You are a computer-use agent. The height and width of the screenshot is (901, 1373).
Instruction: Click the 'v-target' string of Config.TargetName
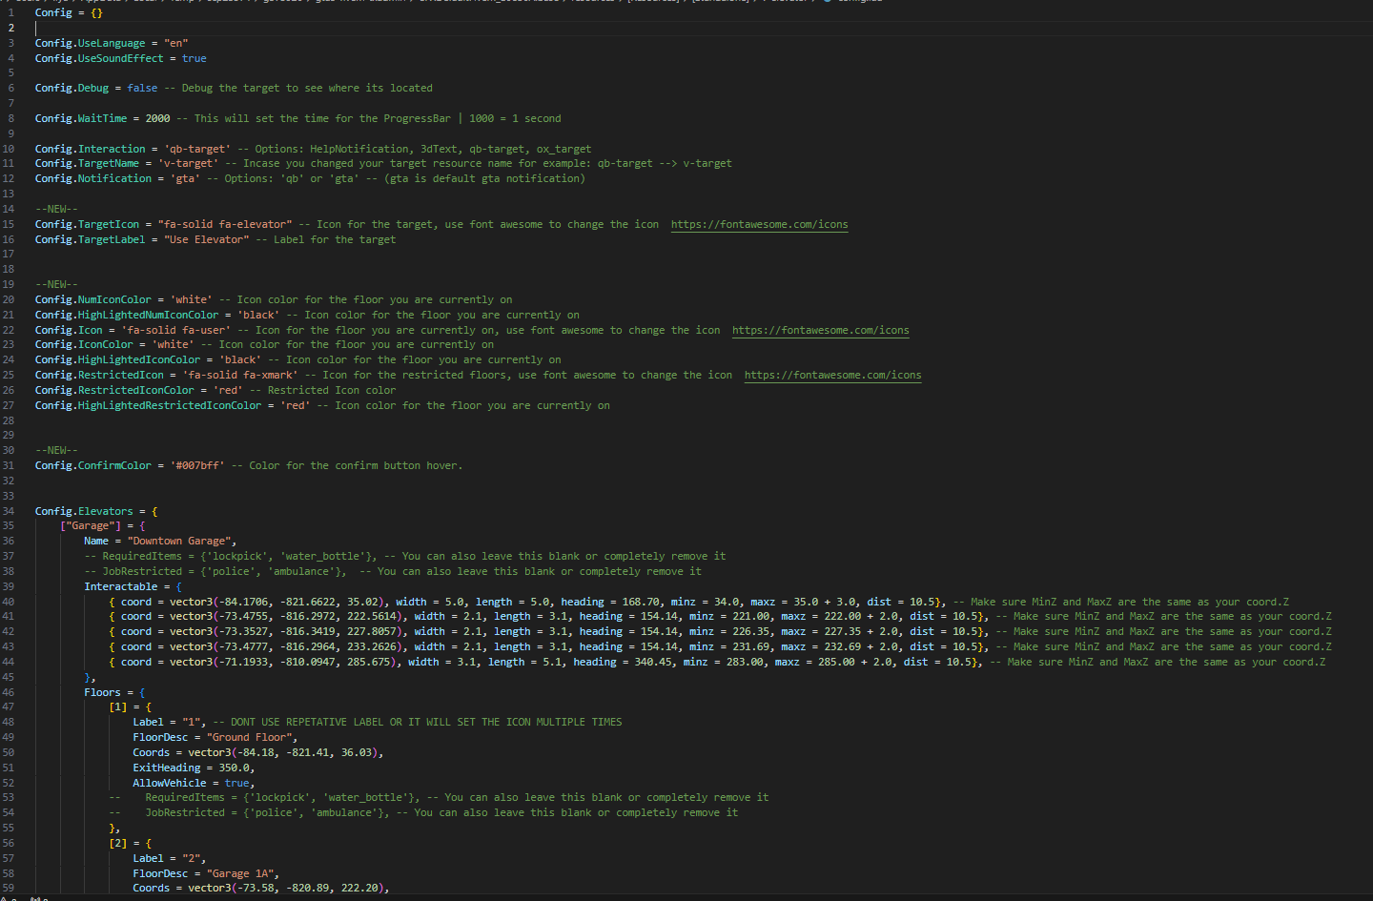tap(189, 164)
